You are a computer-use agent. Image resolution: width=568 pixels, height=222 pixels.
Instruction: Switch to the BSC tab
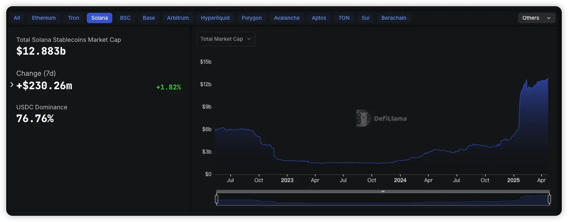125,18
